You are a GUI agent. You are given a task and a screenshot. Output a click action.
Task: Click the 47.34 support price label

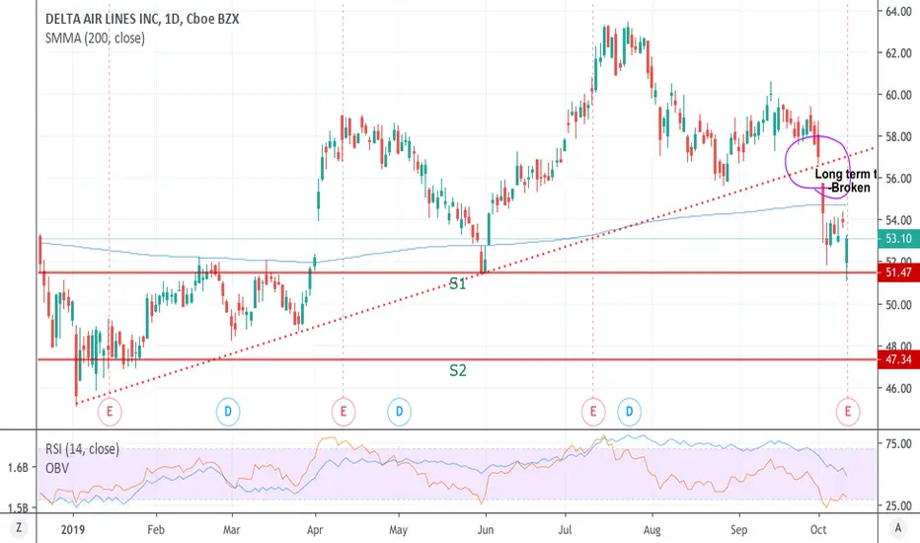click(898, 359)
